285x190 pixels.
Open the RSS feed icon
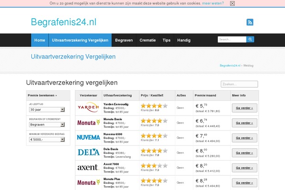coord(250,22)
